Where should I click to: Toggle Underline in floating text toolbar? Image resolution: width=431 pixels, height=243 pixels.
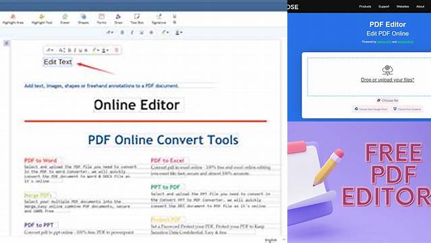80,50
